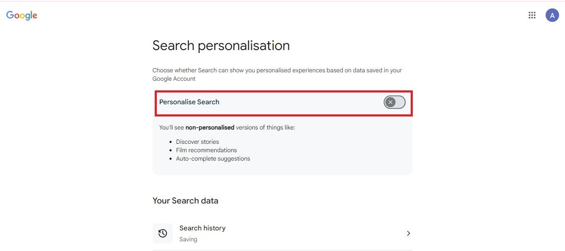565x251 pixels.
Task: Expand Search history using its chevron arrow
Action: pyautogui.click(x=408, y=233)
